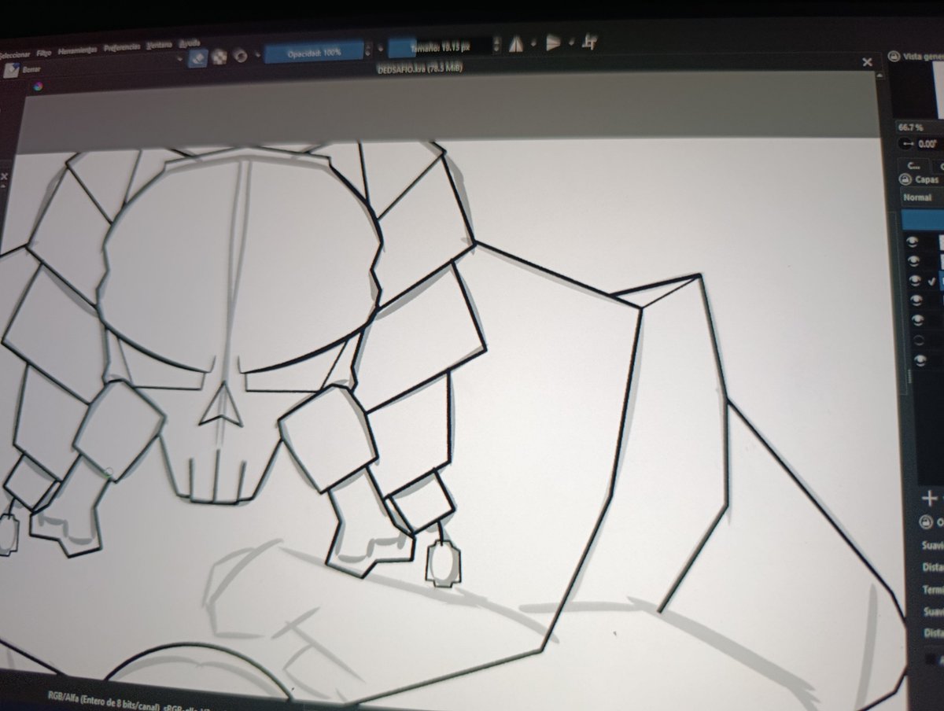Click the lock icon of the tool options docker
This screenshot has width=944, height=711.
tap(925, 521)
